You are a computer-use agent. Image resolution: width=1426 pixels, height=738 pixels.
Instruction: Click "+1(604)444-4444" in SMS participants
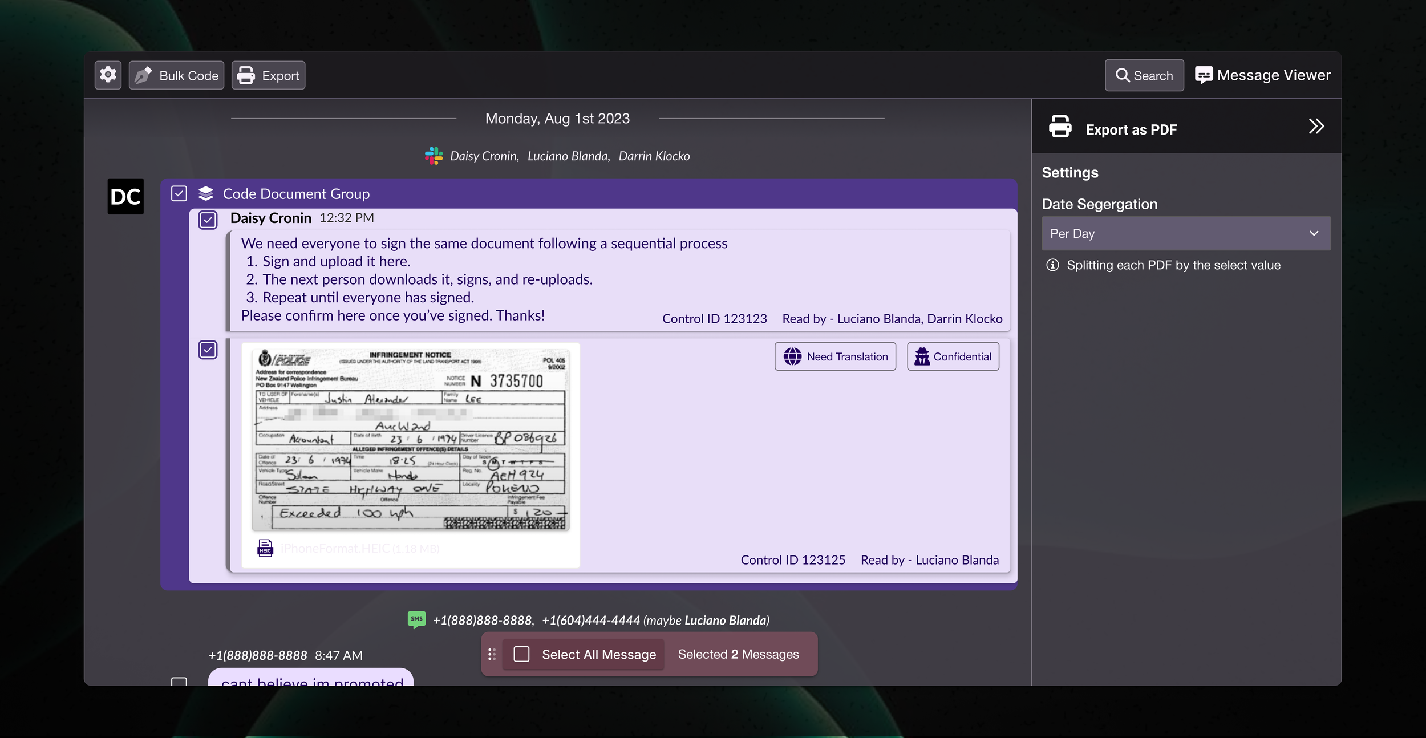point(591,621)
